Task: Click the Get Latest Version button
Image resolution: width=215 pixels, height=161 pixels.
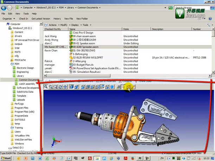Action: pyautogui.click(x=40, y=18)
